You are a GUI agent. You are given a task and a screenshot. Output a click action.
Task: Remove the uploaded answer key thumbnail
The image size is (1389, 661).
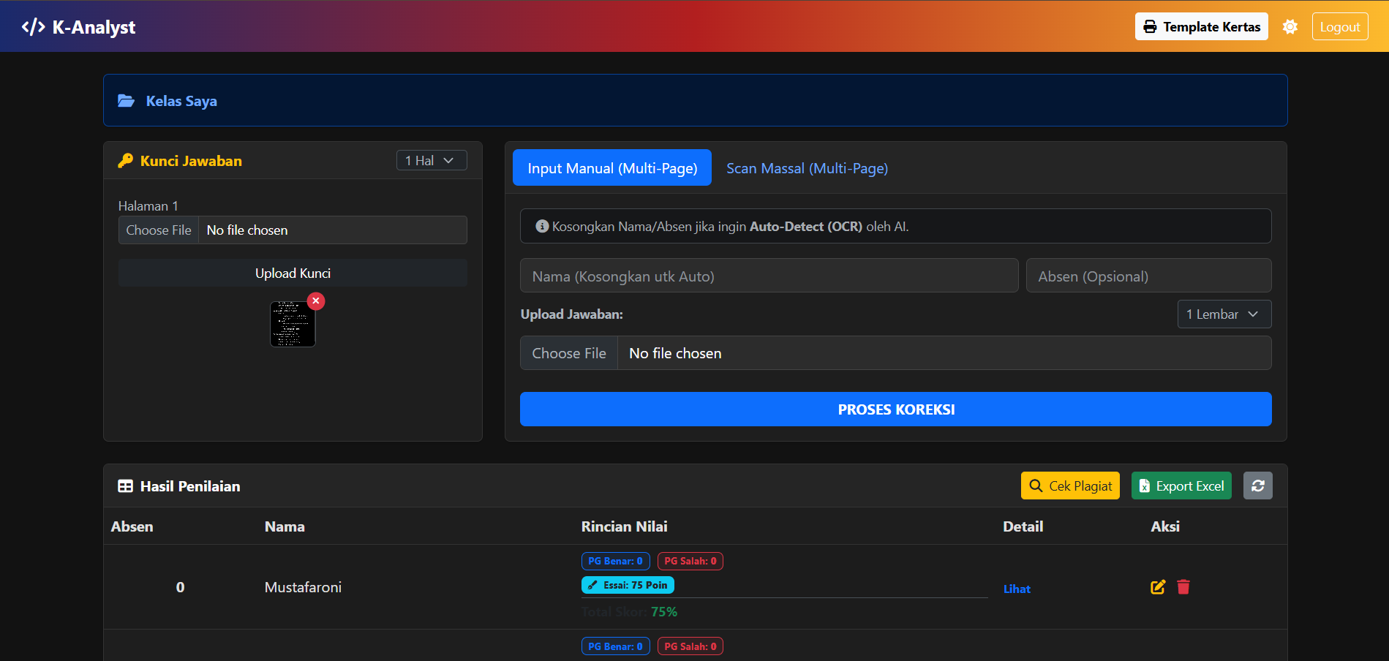point(316,301)
